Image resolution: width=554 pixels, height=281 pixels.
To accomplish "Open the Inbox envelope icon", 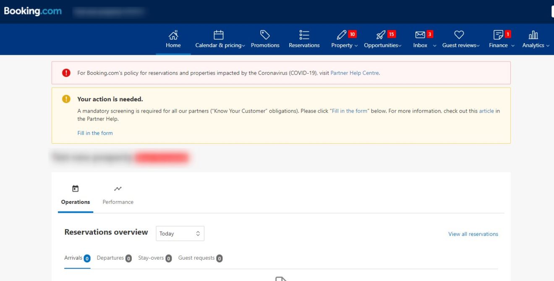I will pyautogui.click(x=420, y=35).
